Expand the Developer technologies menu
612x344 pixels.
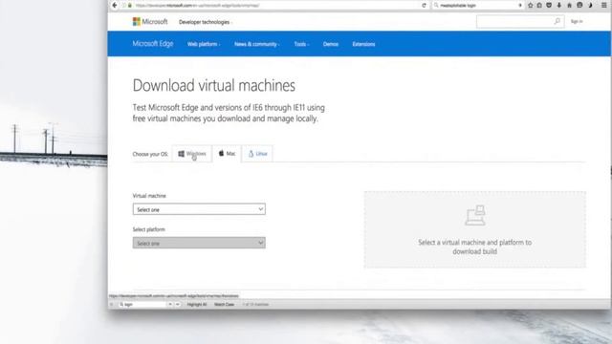[206, 22]
